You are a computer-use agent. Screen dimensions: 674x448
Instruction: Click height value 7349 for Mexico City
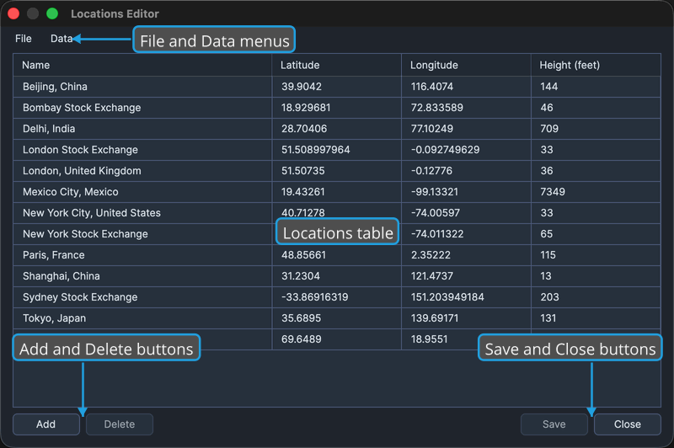tap(553, 192)
